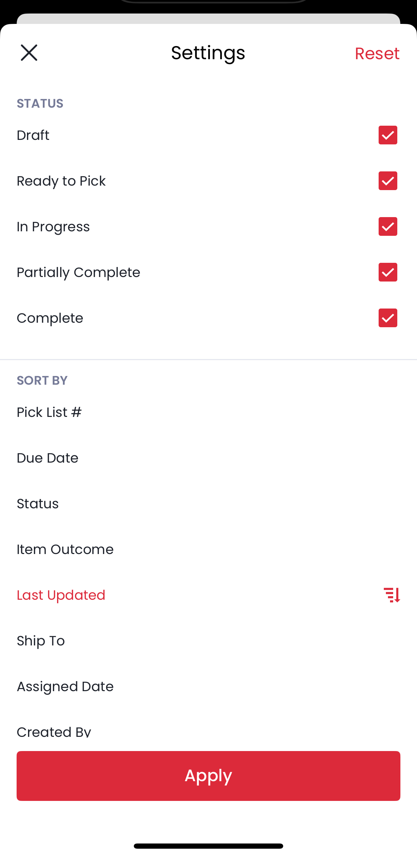Disable the In Progress status filter

pyautogui.click(x=388, y=226)
